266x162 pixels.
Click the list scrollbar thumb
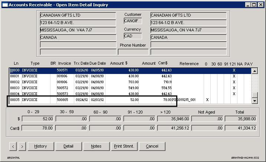[x=254, y=95]
